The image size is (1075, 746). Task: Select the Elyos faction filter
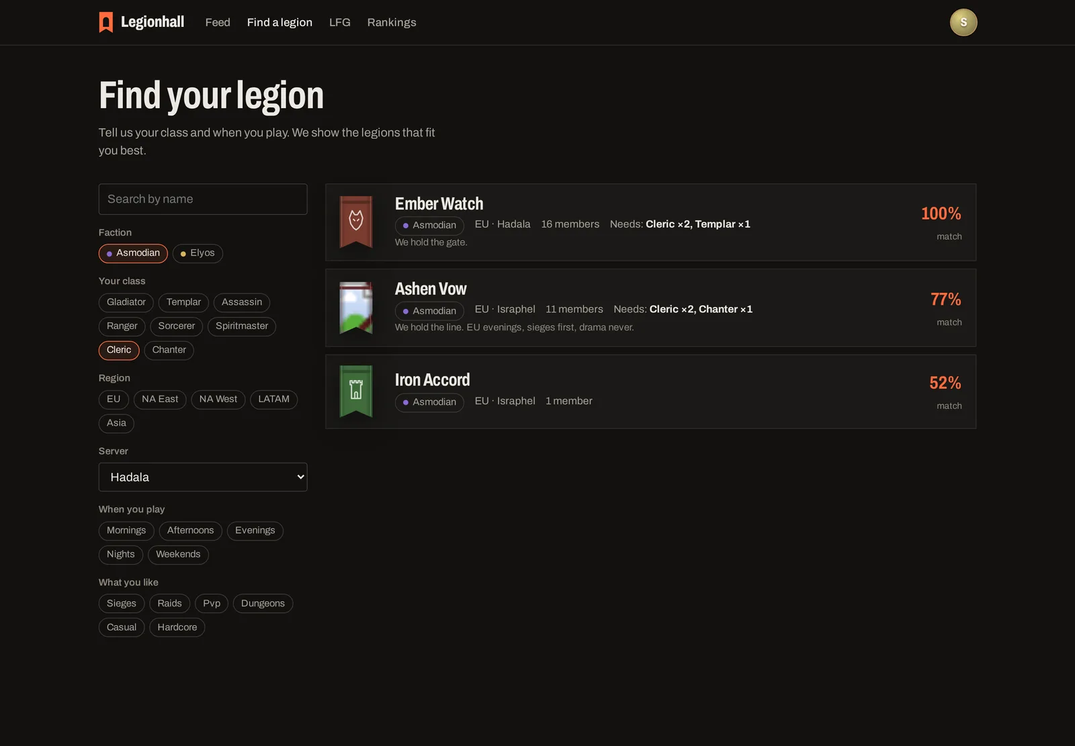click(x=198, y=253)
